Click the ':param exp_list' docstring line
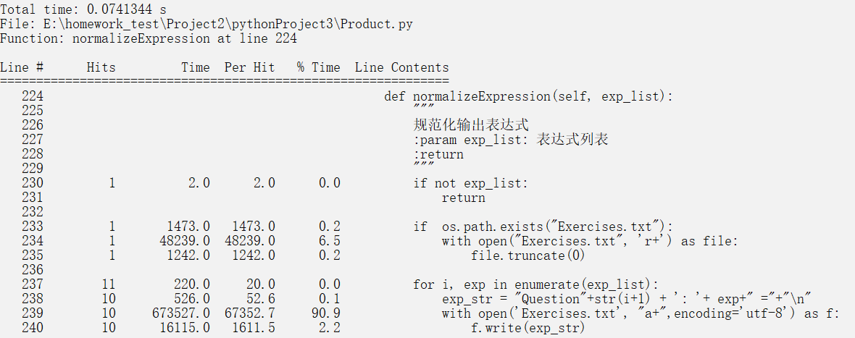The width and height of the screenshot is (855, 338). pyautogui.click(x=510, y=140)
